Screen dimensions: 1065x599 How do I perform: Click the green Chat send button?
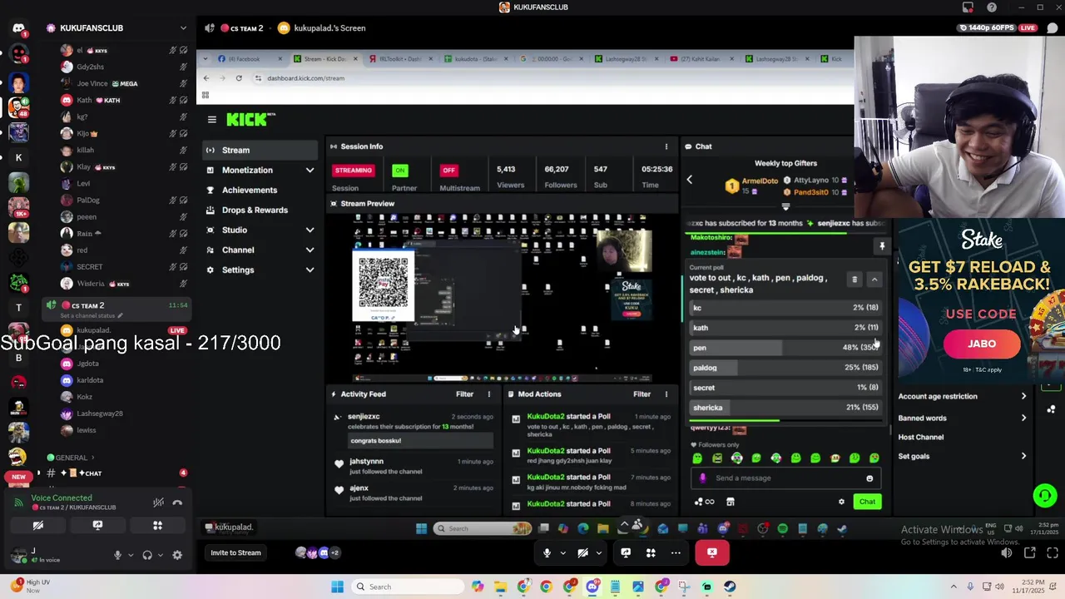pos(867,502)
